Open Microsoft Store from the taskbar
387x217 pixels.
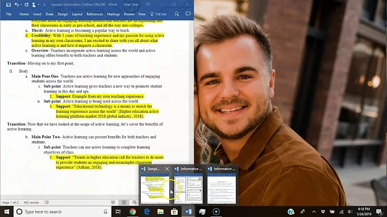click(x=174, y=212)
